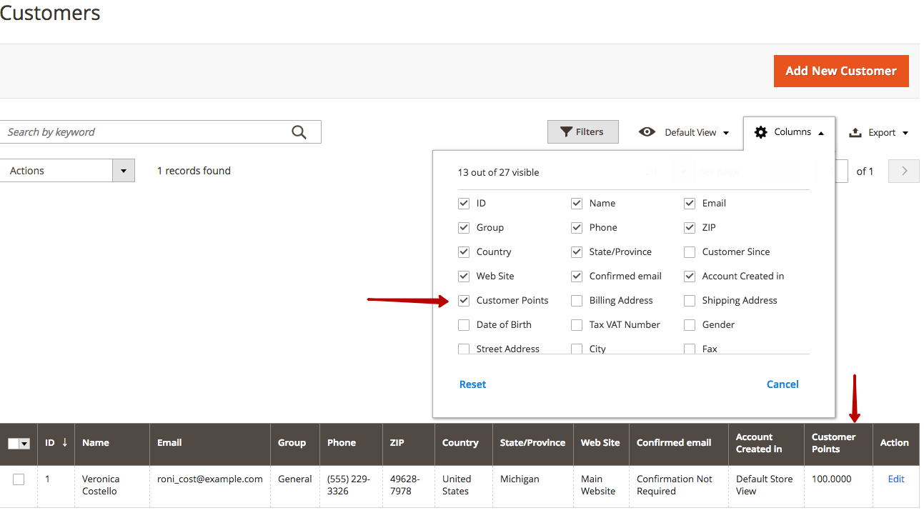Screen dimensions: 924x518
Task: Click the gear icon on Columns
Action: [x=761, y=132]
